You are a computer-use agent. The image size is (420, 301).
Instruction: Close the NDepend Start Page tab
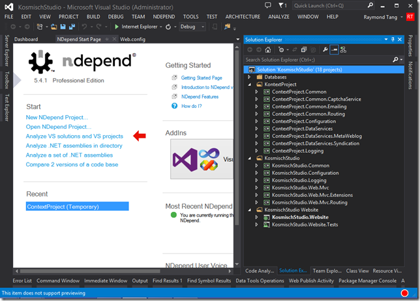(114, 39)
